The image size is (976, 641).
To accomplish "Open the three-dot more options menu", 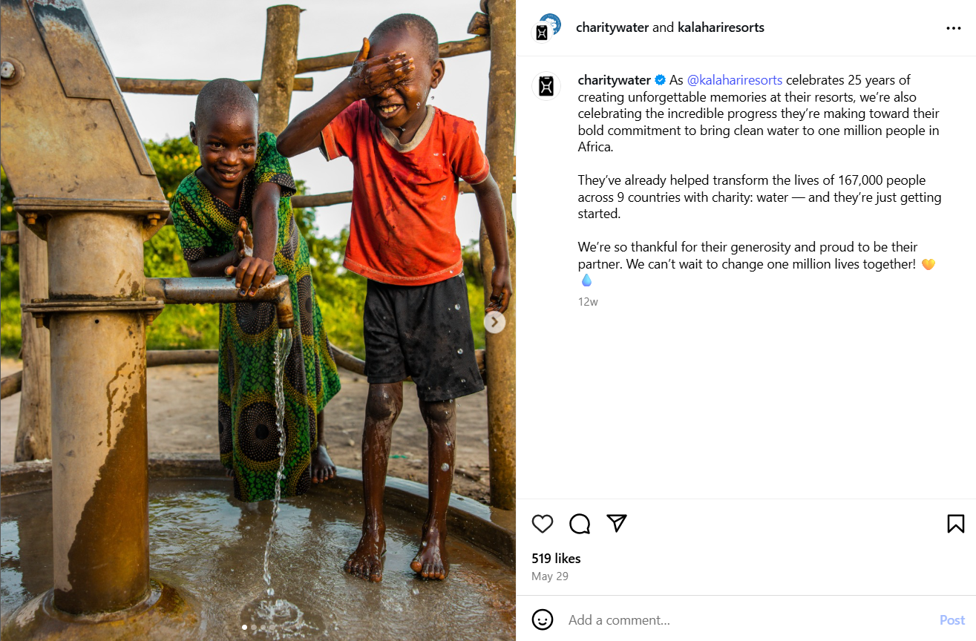I will (x=953, y=28).
